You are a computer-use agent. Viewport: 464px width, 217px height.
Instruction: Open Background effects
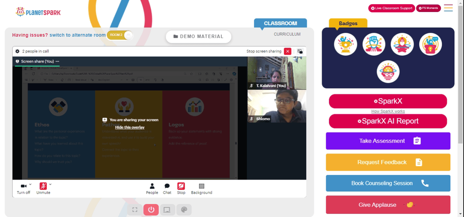201,189
